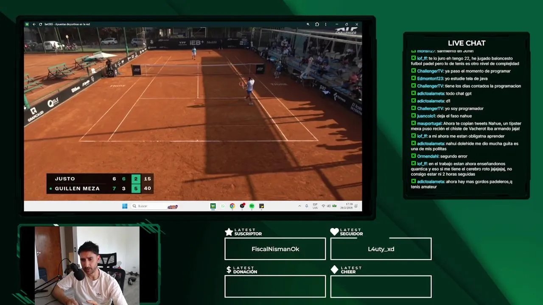Screen dimensions: 543x305
Task: Open the Wi-Fi network tray icon
Action: click(323, 206)
